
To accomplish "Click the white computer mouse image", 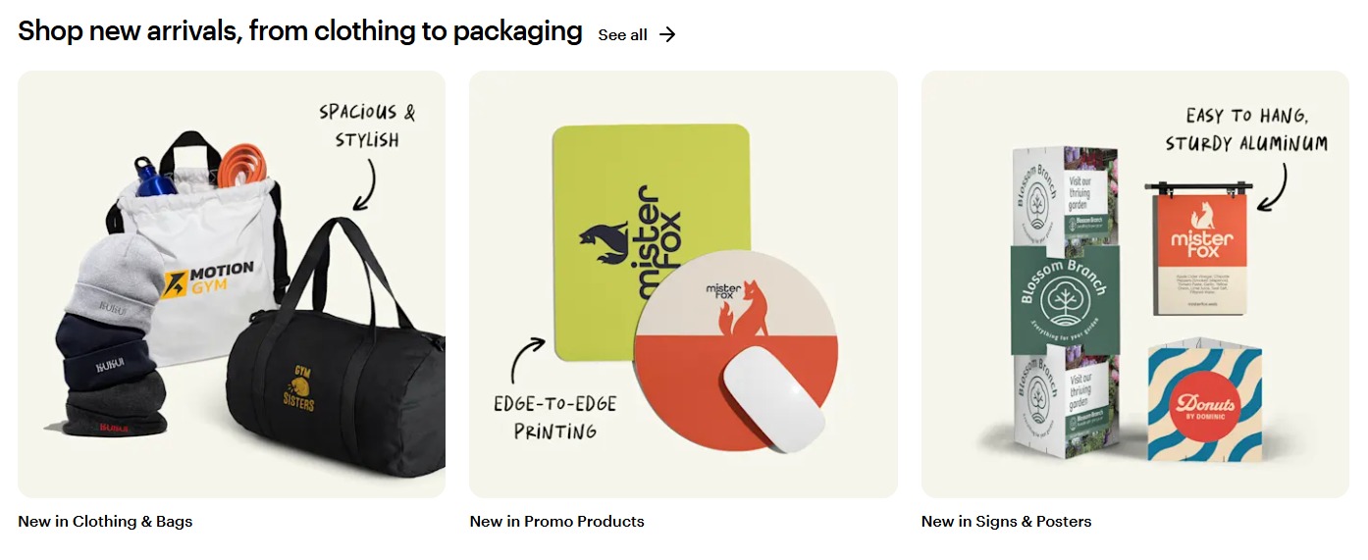I will pos(773,397).
